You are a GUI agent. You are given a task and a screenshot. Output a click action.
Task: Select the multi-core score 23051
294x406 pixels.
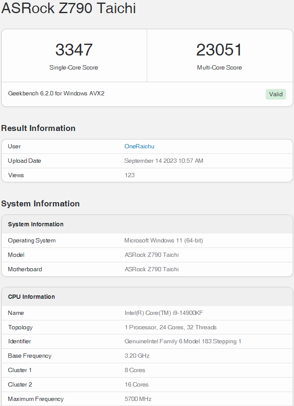219,50
